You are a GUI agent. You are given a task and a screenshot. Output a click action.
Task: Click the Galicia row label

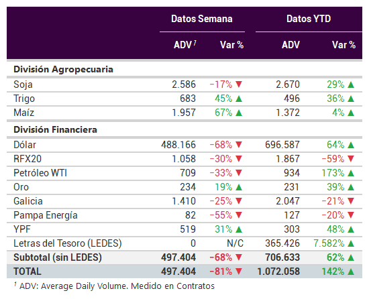28,201
